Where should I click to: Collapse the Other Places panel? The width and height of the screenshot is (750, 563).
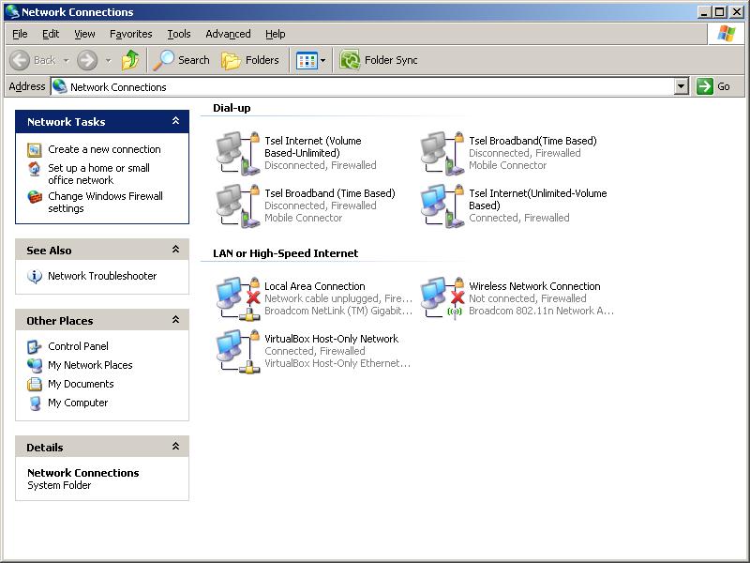(x=175, y=320)
